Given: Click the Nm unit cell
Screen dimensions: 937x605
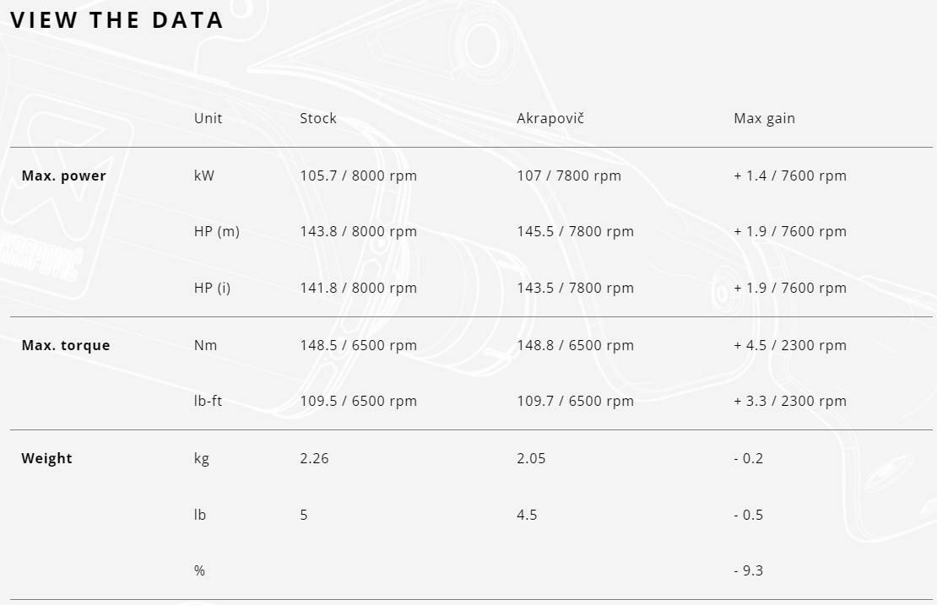Looking at the screenshot, I should point(205,345).
